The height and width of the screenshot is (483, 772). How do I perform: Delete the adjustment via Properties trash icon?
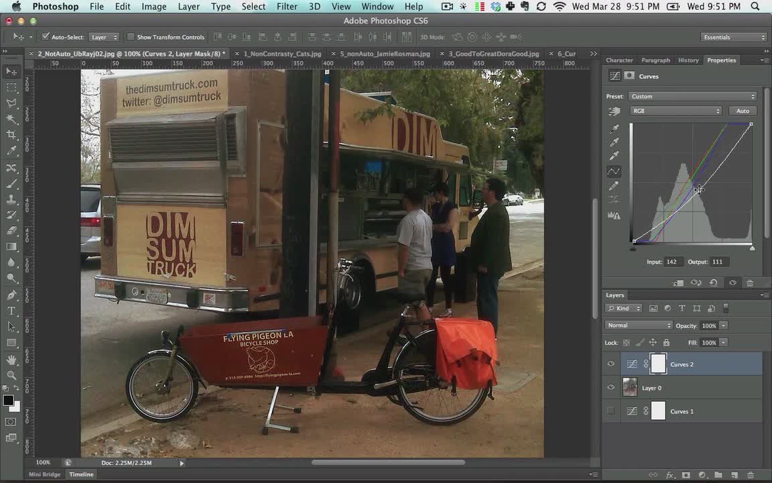pyautogui.click(x=750, y=283)
